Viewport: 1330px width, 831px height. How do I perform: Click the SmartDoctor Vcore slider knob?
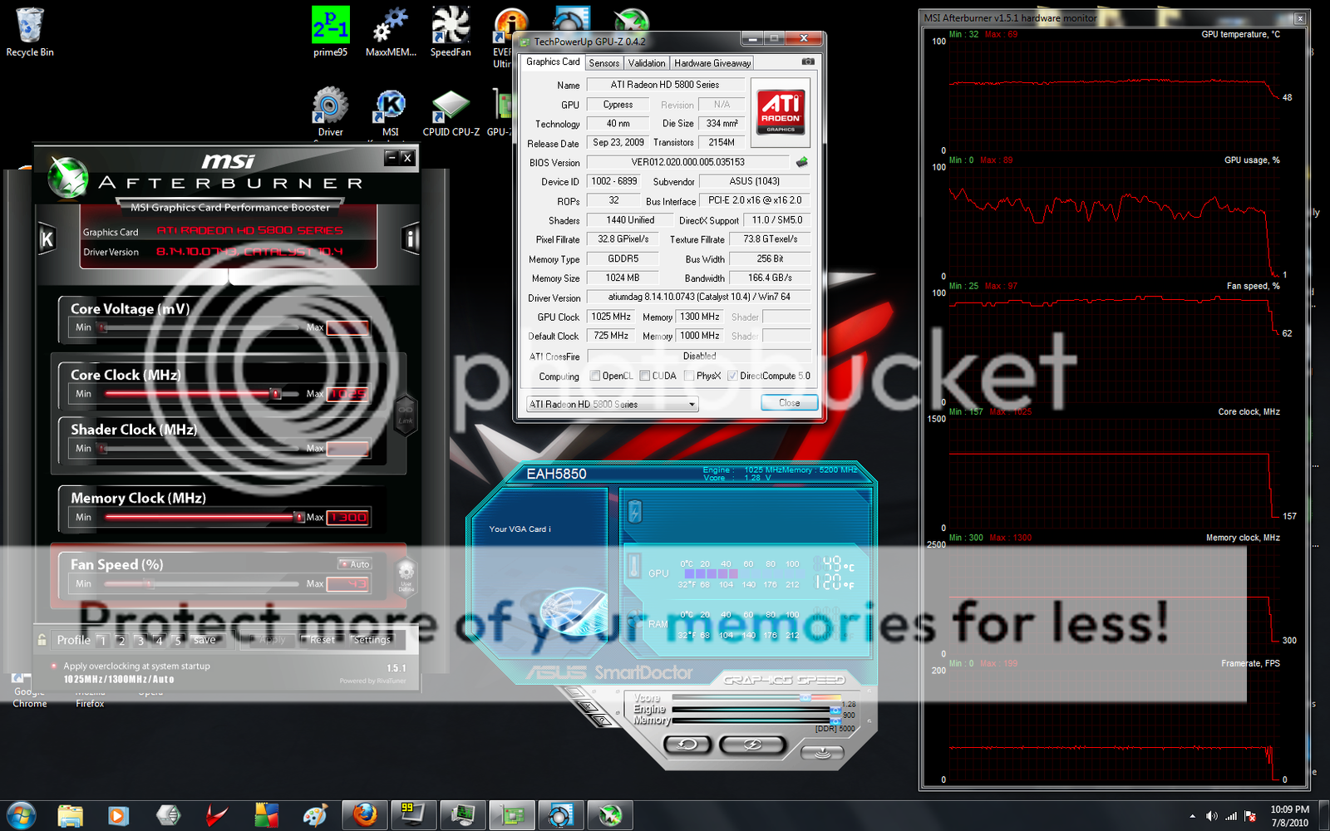pos(805,698)
